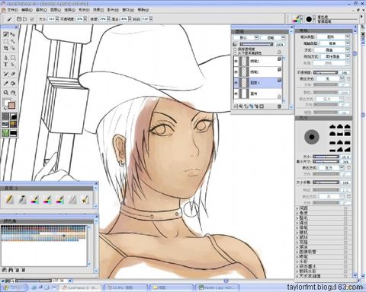Click the freehand strokes icon in property bar
This screenshot has width=366, height=292.
click(x=19, y=19)
